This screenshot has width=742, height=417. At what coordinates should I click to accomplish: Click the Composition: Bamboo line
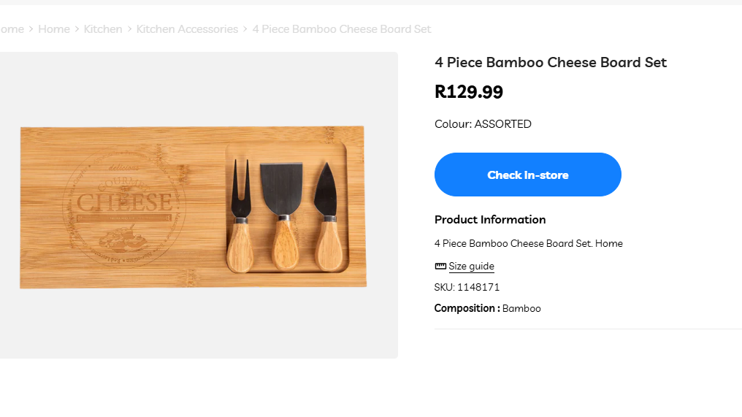click(x=487, y=308)
